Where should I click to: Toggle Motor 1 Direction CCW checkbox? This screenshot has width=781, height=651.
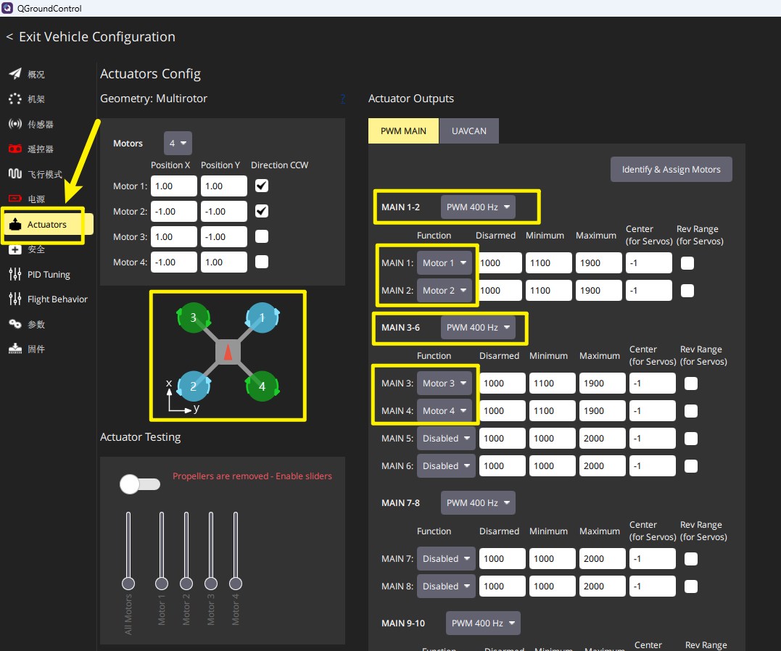[262, 186]
